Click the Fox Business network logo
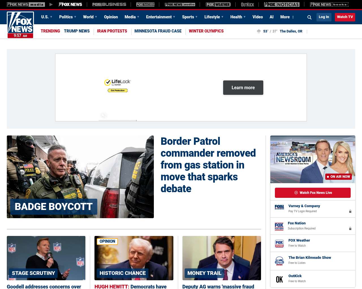Screen dimensions: 362x289 (109, 5)
